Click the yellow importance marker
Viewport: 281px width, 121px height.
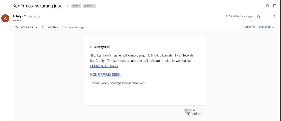click(x=68, y=6)
